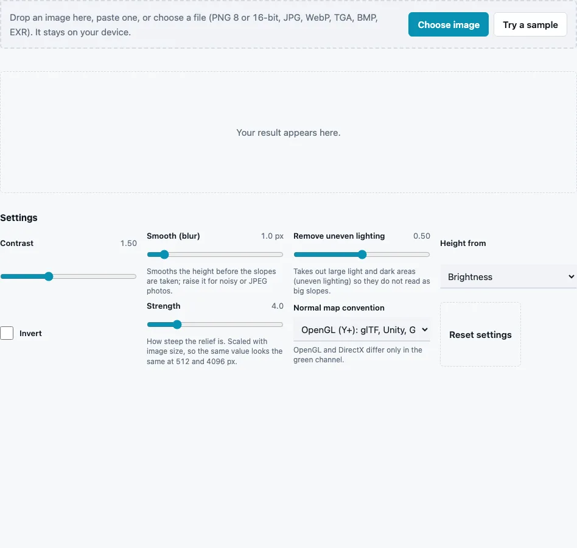Open the Height from dropdown
The height and width of the screenshot is (548, 577).
(509, 277)
